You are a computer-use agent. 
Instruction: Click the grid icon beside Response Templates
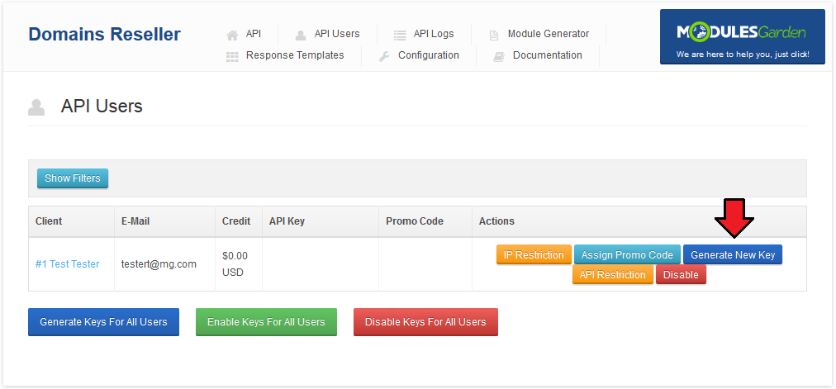(232, 57)
